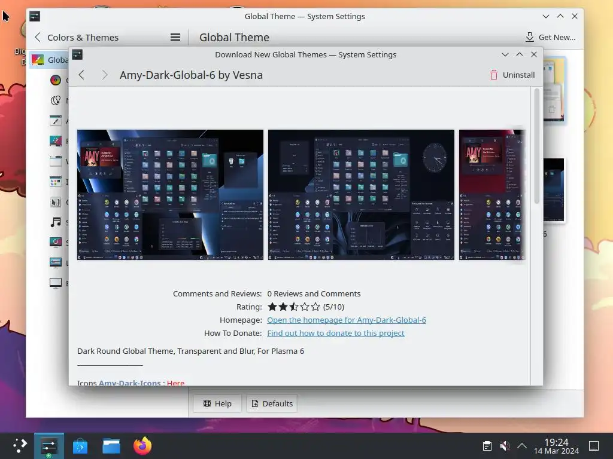Click the dialog's vertical scrollbar handle

537,146
